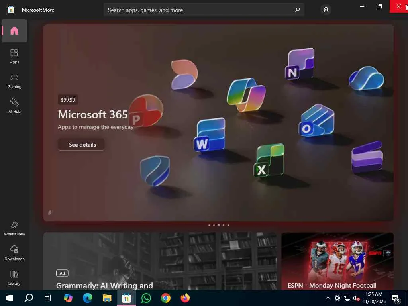Open the Home section in the sidebar
Image resolution: width=408 pixels, height=306 pixels.
14,31
